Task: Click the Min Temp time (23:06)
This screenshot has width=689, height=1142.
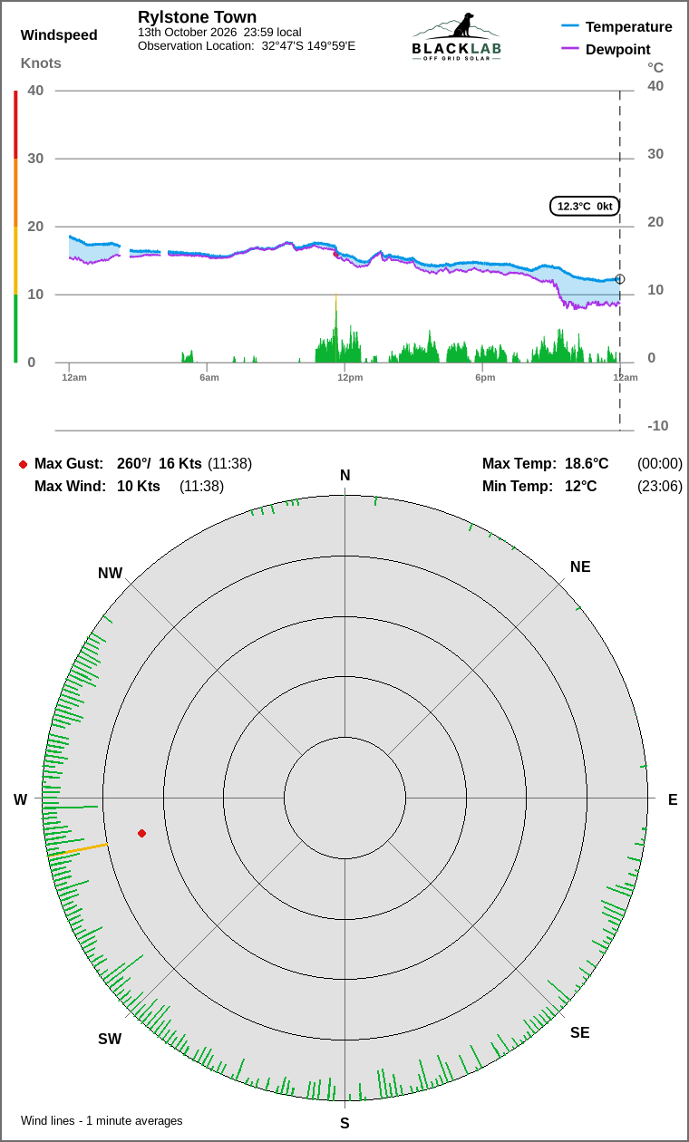Action: coord(660,487)
